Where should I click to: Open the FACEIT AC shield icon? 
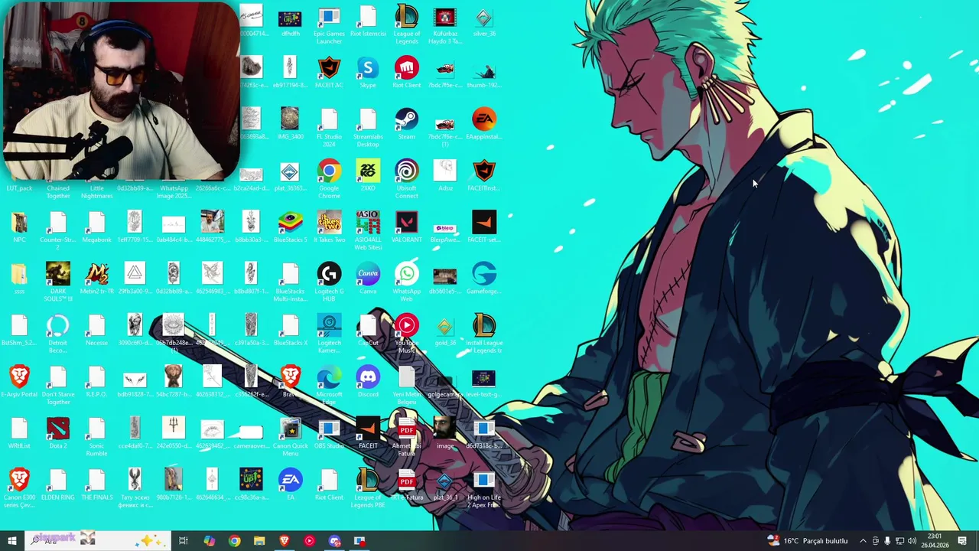coord(329,73)
